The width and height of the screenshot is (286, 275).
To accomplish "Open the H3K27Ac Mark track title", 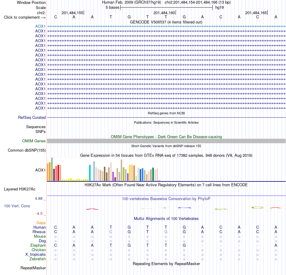I will pyautogui.click(x=166, y=185).
